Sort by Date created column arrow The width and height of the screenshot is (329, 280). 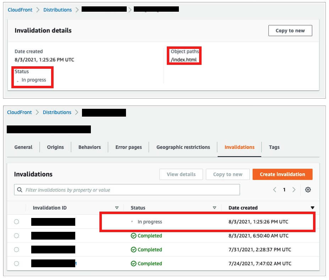312,208
